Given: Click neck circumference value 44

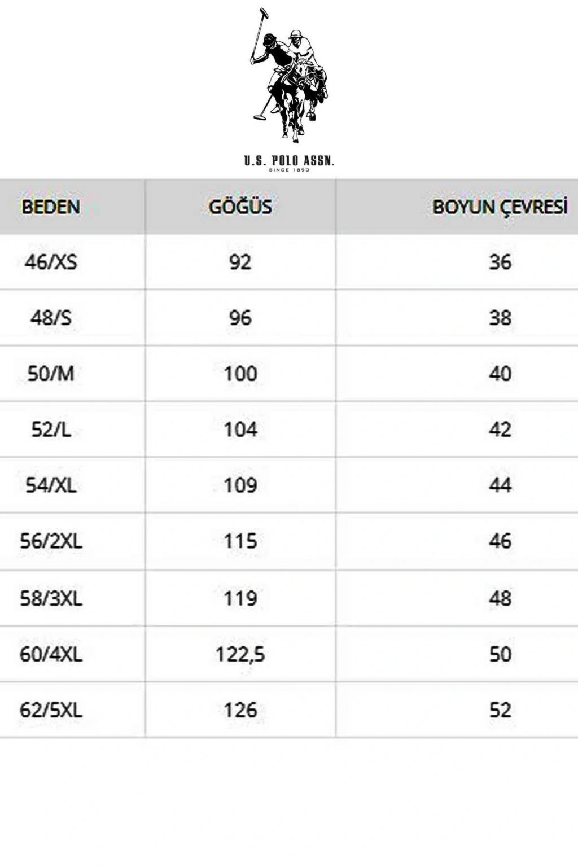Looking at the screenshot, I should point(500,485).
